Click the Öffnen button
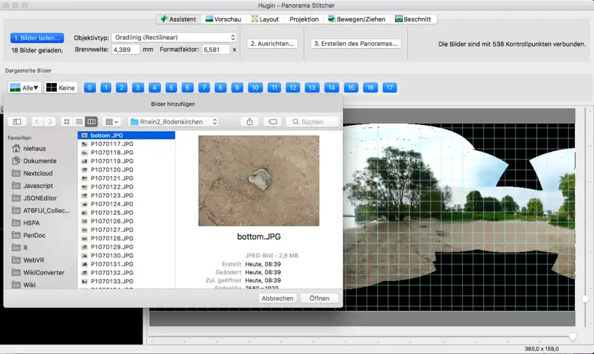This screenshot has height=354, width=594. pos(319,298)
